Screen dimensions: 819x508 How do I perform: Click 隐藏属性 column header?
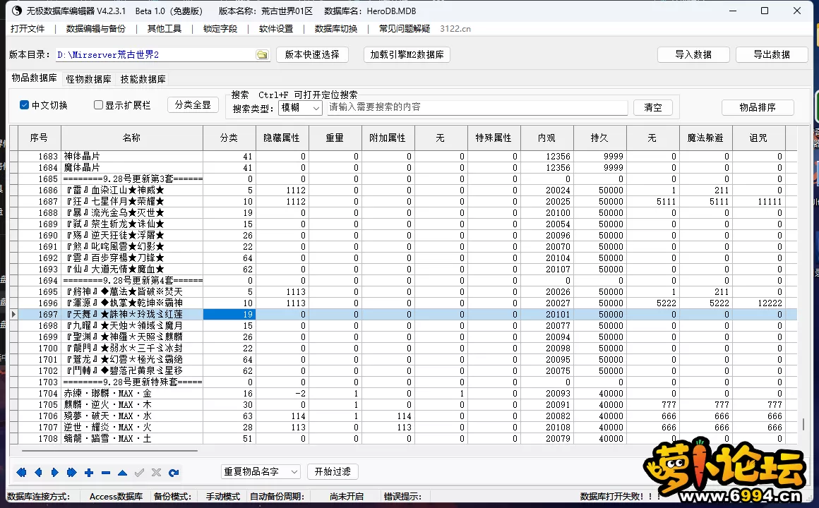[282, 138]
